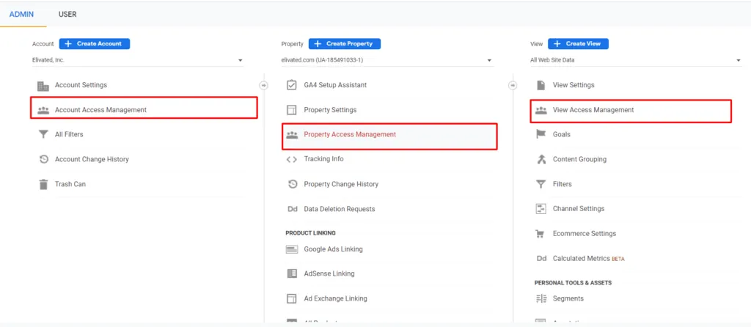This screenshot has height=327, width=751.
Task: Click the View Access Management people icon
Action: coord(541,110)
